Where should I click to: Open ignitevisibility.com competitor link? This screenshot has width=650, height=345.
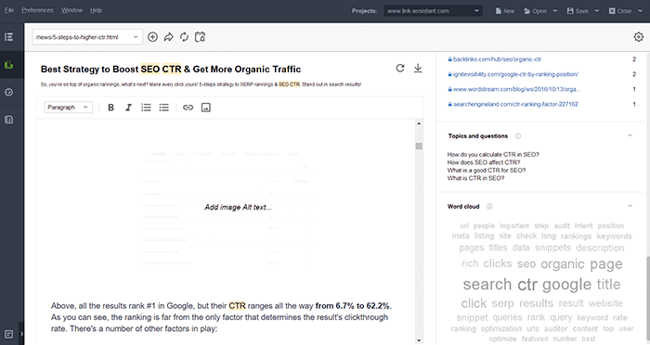515,74
